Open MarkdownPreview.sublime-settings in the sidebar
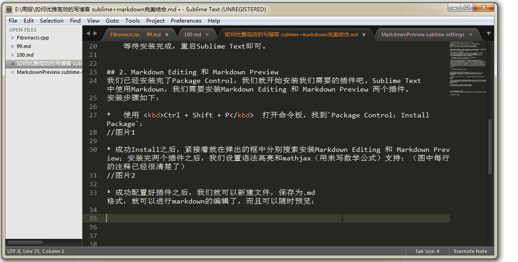The height and width of the screenshot is (262, 518). [x=49, y=72]
